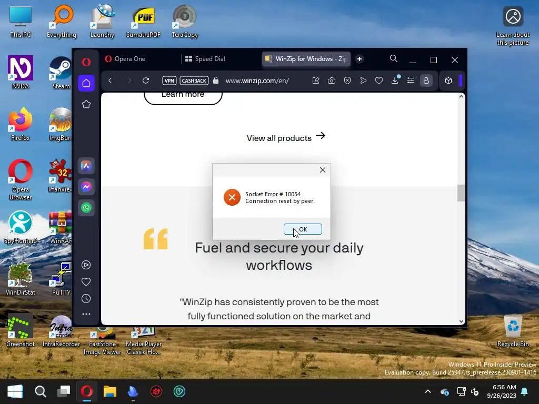539x404 pixels.
Task: Reload the WinZip page
Action: 146,80
